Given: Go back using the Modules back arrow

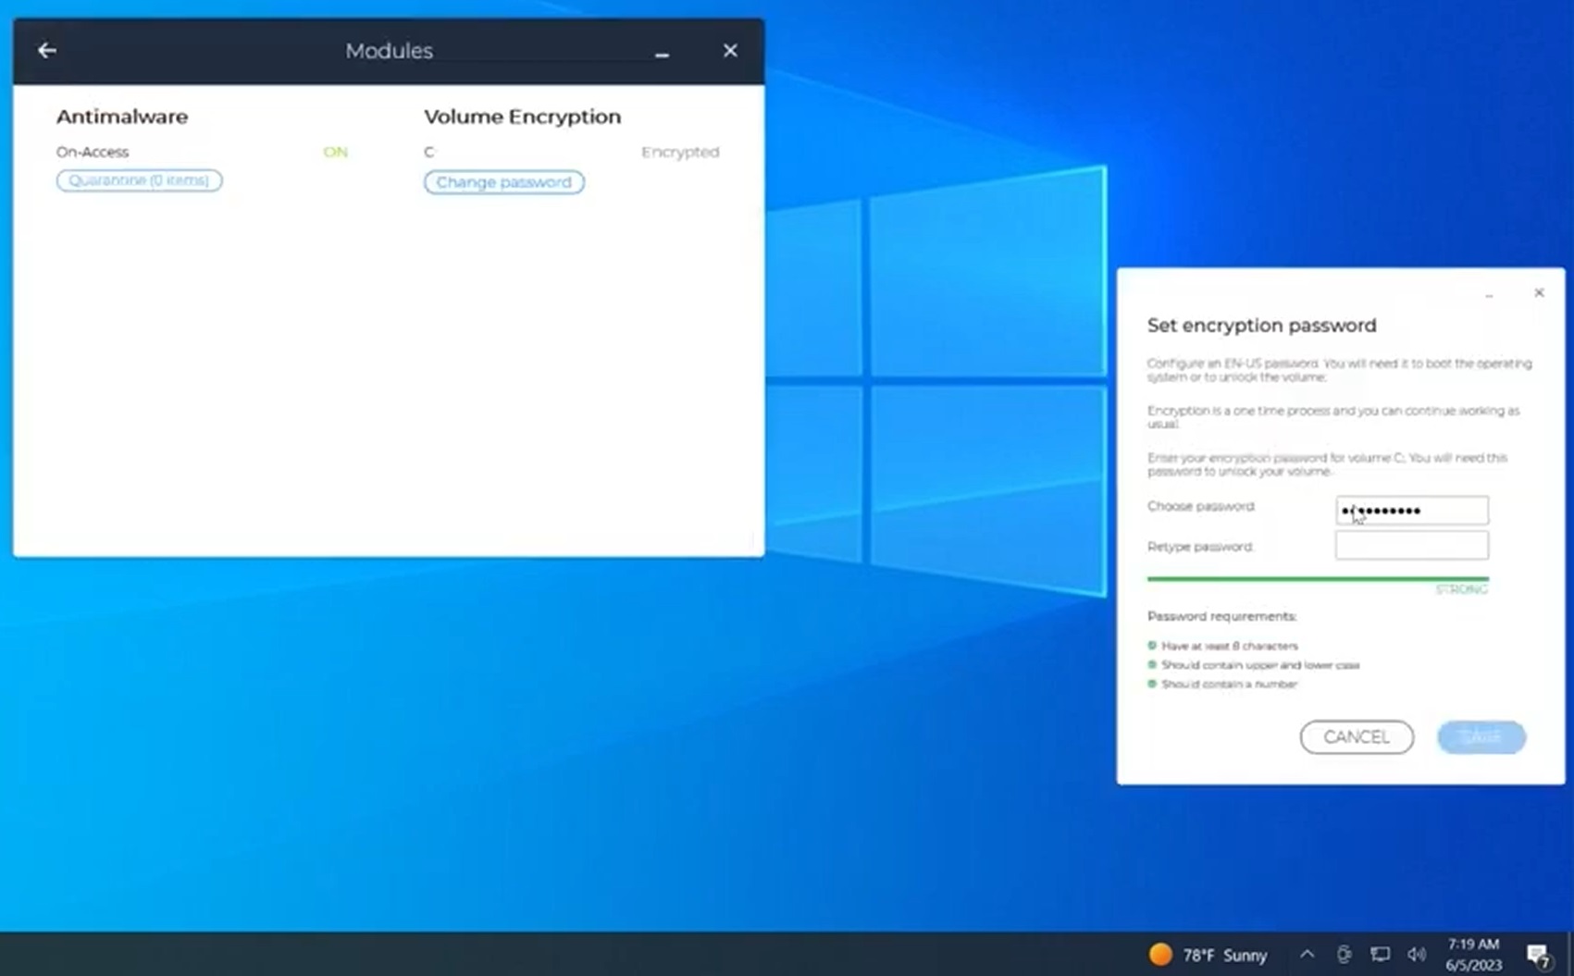Looking at the screenshot, I should (x=47, y=51).
